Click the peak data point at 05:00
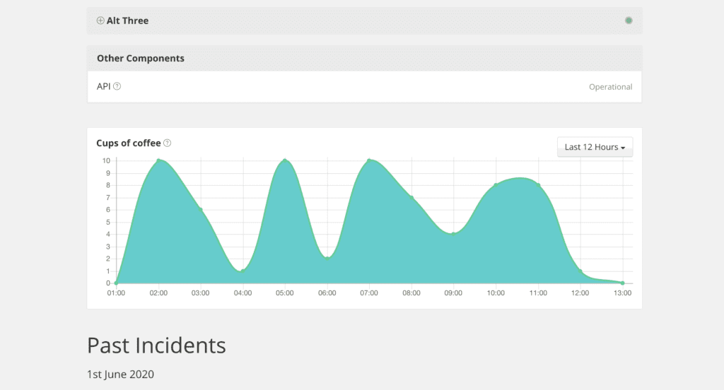The width and height of the screenshot is (724, 390). click(x=285, y=160)
